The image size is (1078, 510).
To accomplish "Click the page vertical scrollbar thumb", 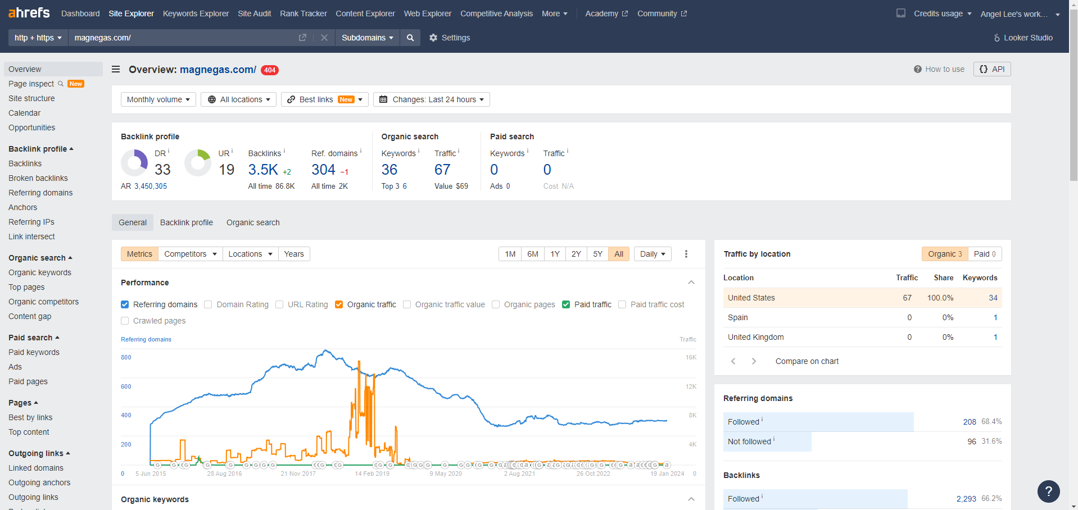I will 1074,95.
